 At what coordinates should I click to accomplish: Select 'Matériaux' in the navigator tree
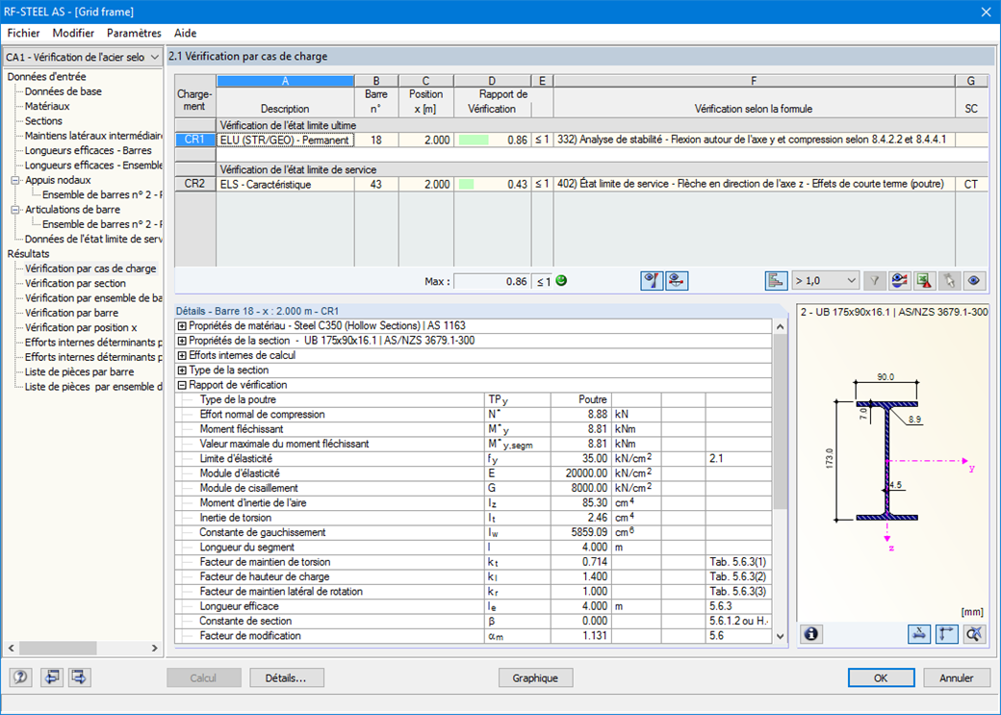47,107
